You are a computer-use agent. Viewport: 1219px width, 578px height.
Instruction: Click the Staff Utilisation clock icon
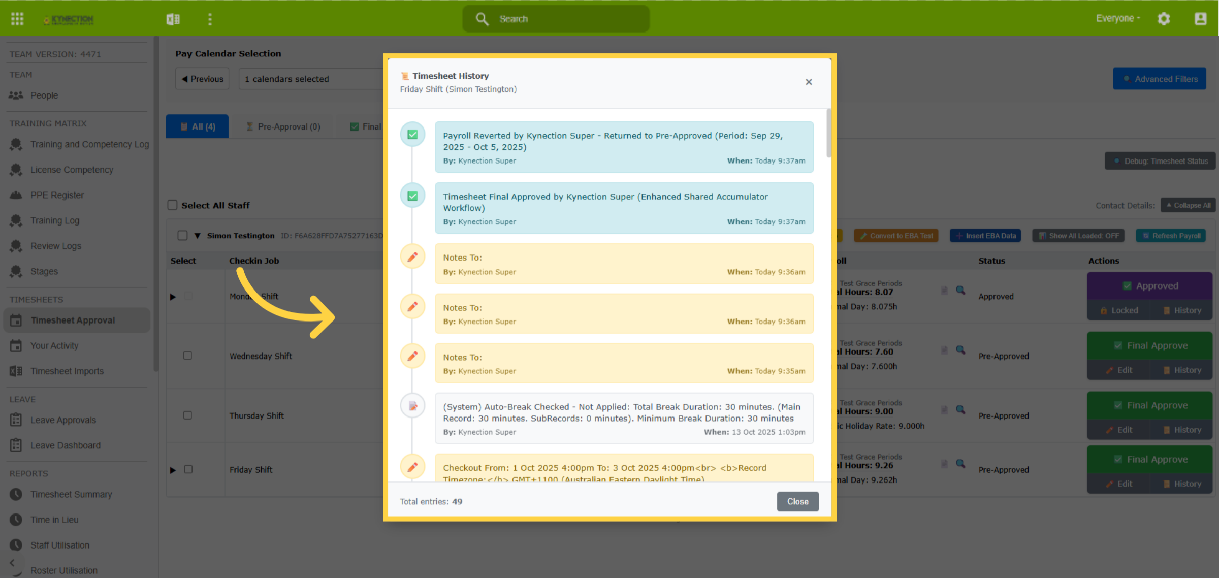[x=16, y=545]
